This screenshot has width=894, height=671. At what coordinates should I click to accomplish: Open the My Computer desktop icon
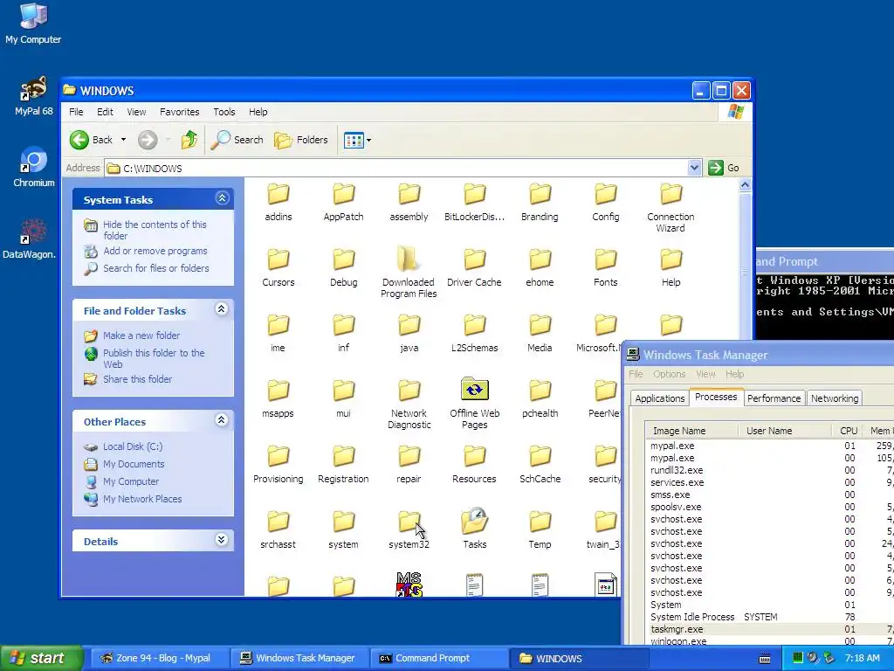[33, 24]
